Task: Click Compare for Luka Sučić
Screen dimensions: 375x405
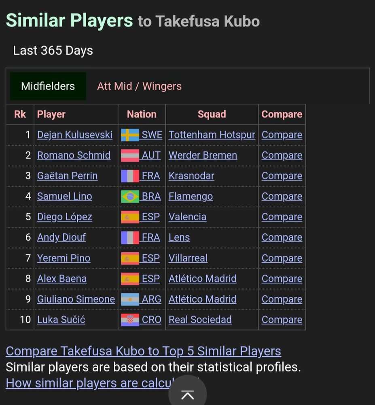Action: (x=282, y=320)
